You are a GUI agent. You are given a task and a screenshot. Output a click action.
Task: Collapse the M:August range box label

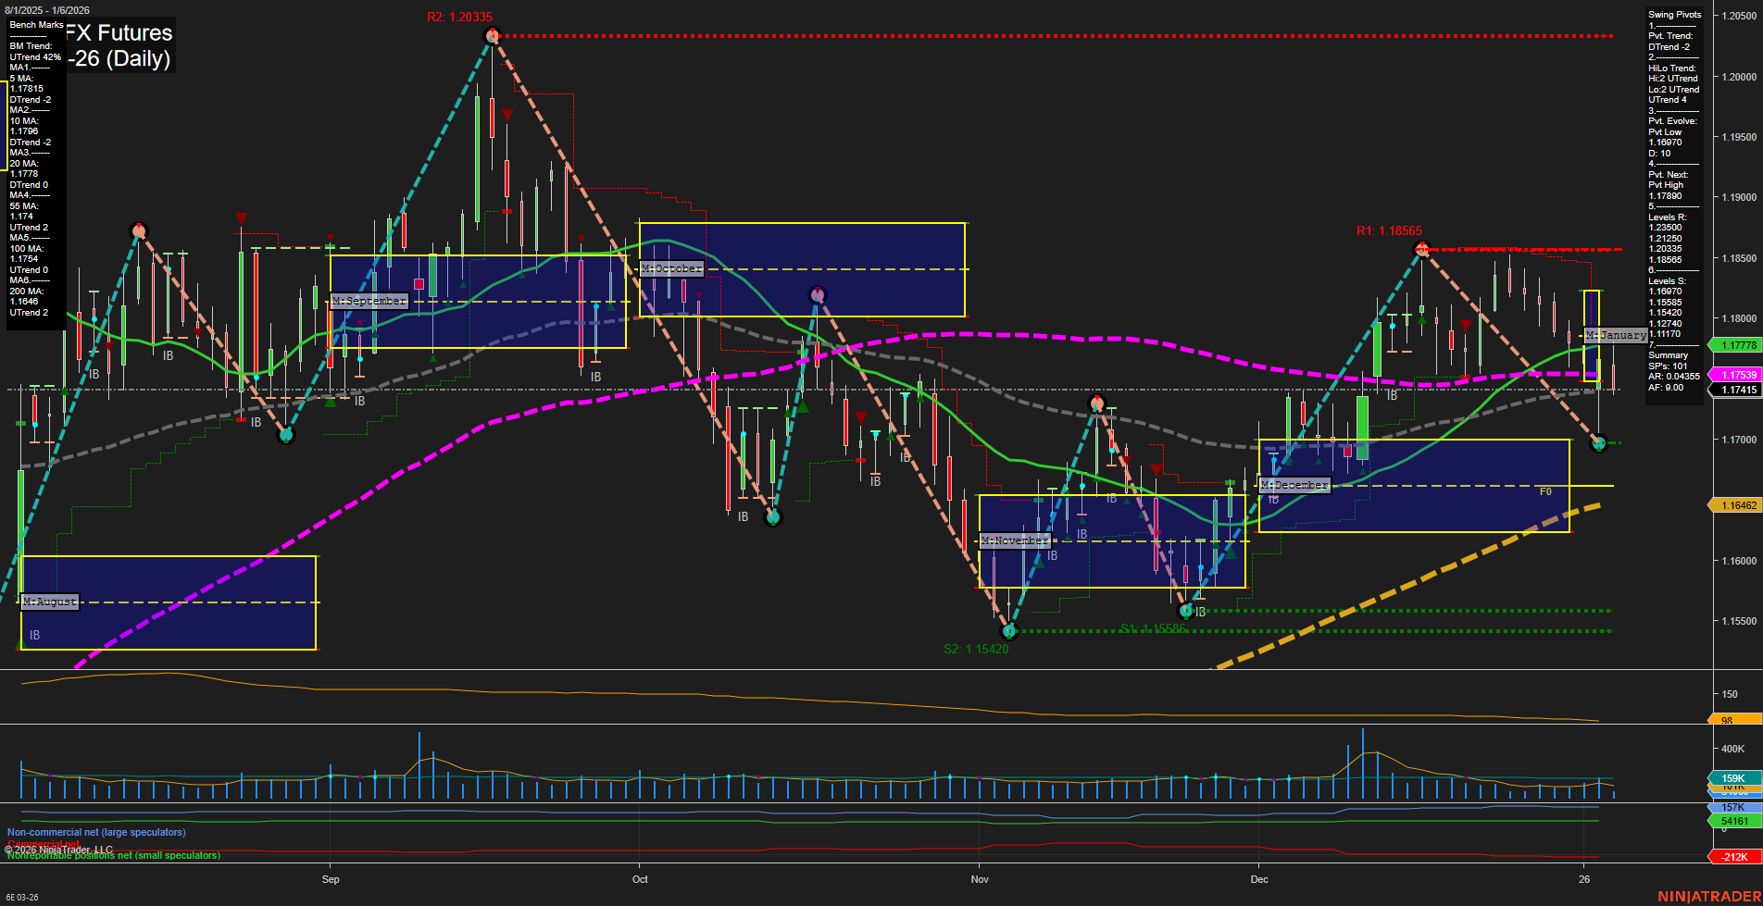click(50, 602)
